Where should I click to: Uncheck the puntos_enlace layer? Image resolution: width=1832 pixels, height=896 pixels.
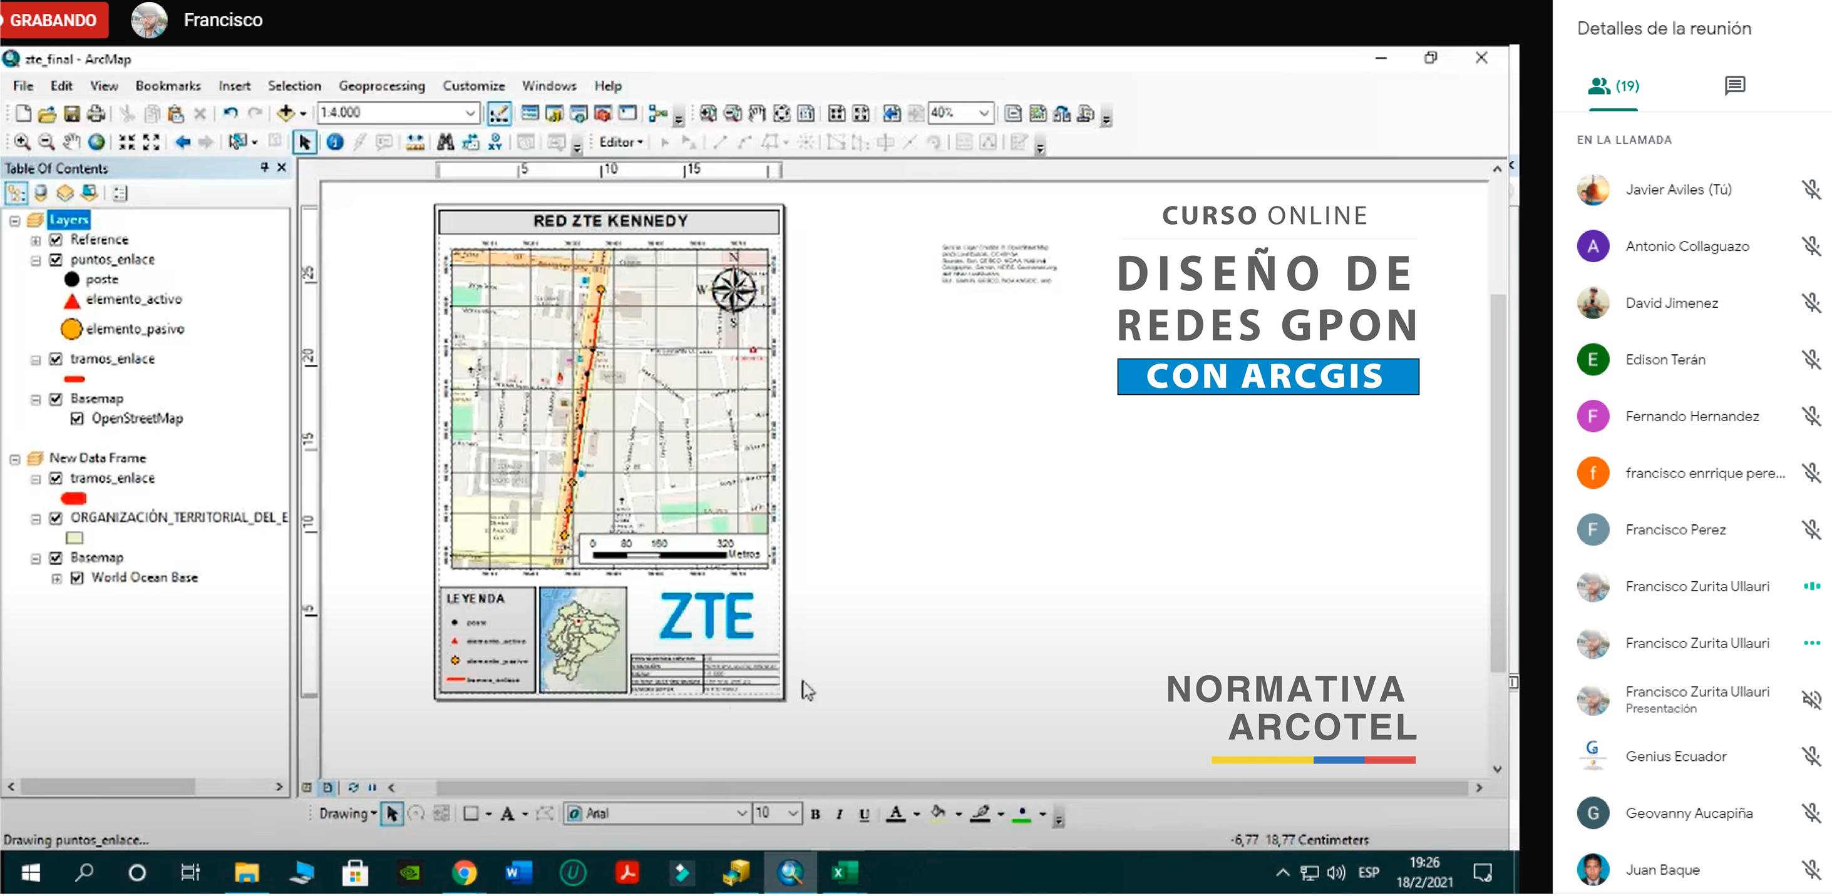56,259
